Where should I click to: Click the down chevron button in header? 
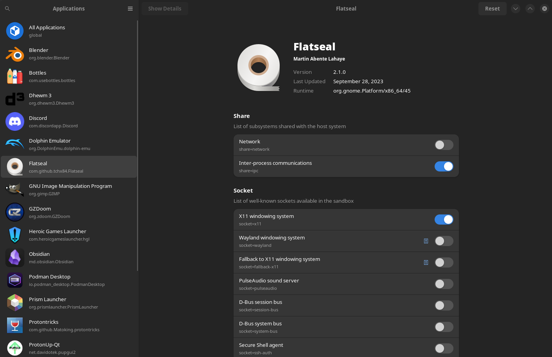point(516,9)
